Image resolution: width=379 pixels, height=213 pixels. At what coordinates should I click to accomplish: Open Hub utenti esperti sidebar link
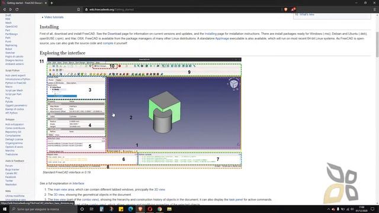coord(15,75)
